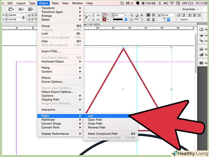Open the opacity 100% slider arrow
209x157 pixels.
(x=142, y=20)
